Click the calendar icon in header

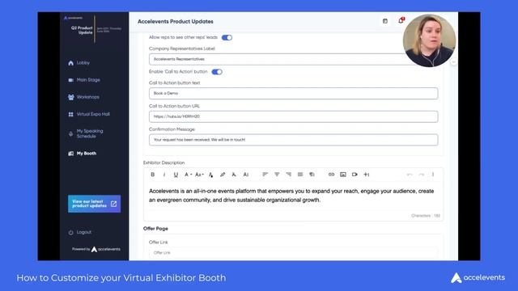385,21
